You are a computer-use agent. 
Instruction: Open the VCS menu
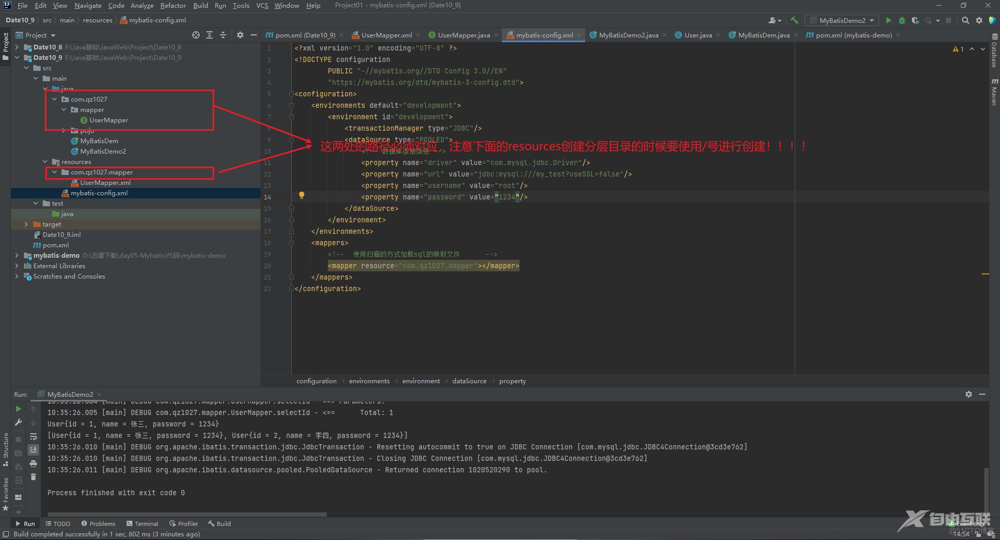tap(262, 5)
